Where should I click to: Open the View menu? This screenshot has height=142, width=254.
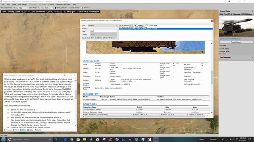(x=8, y=4)
